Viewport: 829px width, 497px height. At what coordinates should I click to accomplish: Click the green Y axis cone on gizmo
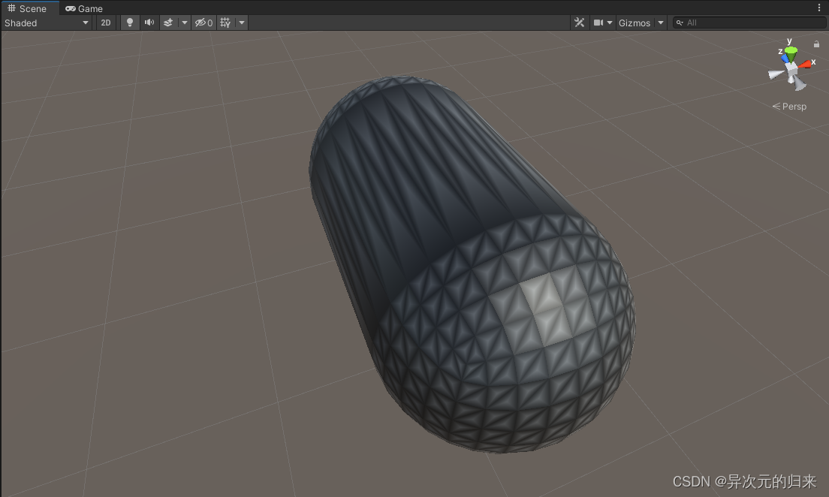coord(791,52)
